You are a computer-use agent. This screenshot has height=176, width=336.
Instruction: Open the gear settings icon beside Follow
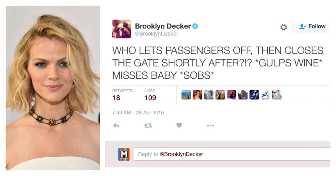[x=284, y=27]
